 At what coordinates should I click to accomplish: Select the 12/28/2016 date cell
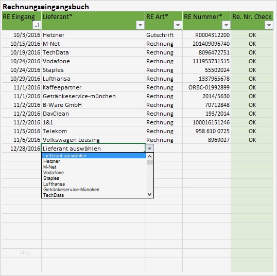[x=22, y=149]
